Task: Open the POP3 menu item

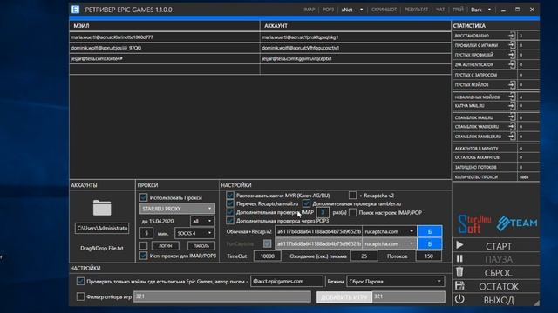Action: [x=328, y=10]
